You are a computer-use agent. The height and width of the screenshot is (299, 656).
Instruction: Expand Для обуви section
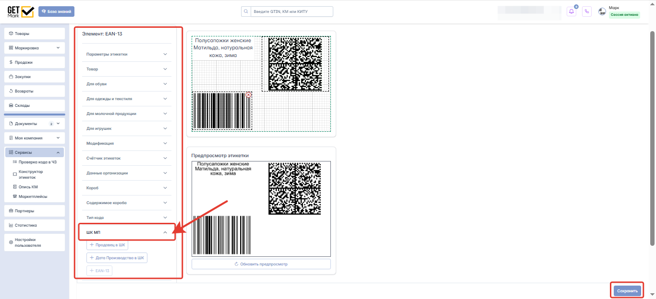pos(127,84)
